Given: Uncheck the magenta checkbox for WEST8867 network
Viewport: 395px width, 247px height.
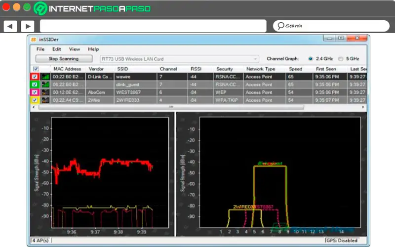Looking at the screenshot, I should (x=35, y=92).
